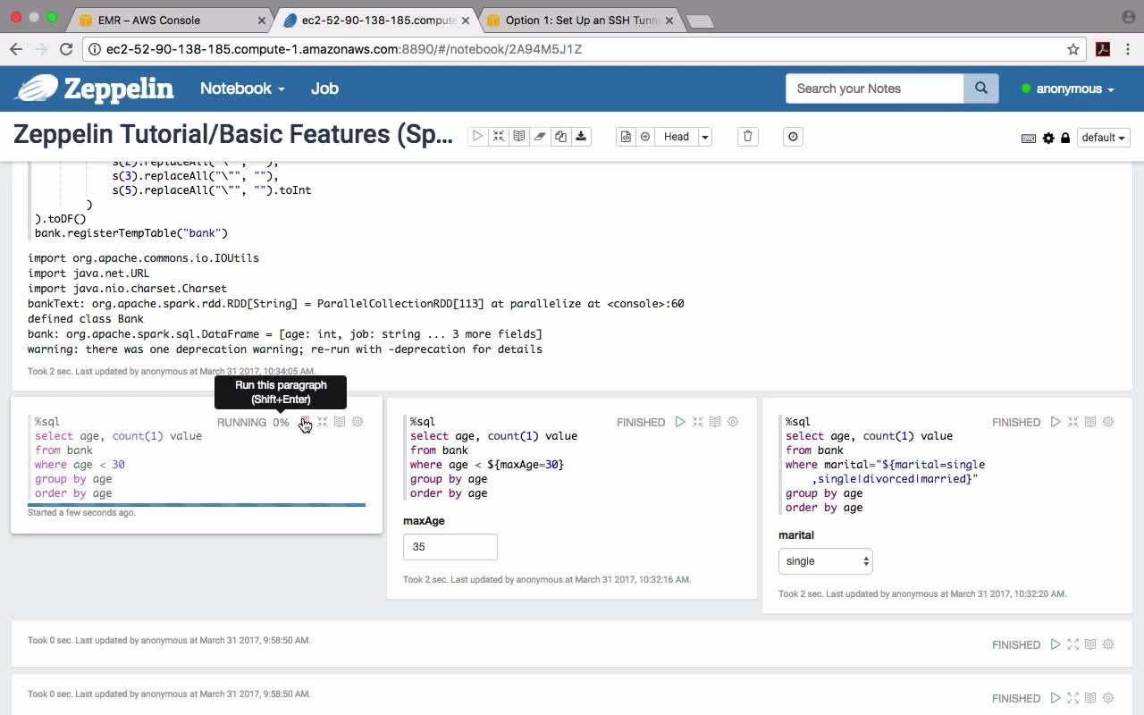The width and height of the screenshot is (1144, 715).
Task: Open the Notebook menu
Action: [242, 88]
